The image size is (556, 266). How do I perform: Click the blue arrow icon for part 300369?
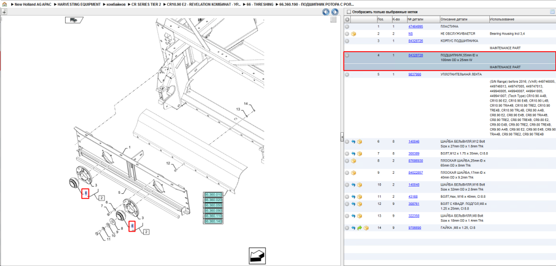tap(353, 154)
